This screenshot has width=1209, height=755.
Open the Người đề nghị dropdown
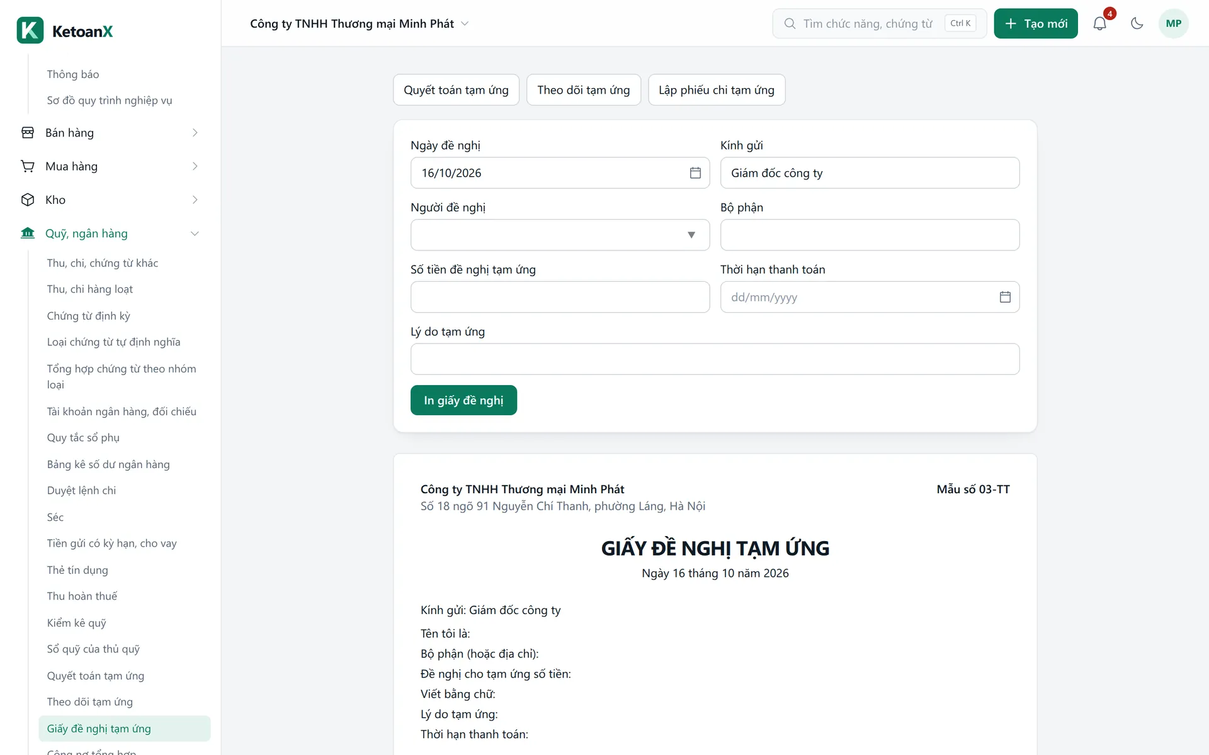[x=560, y=235]
